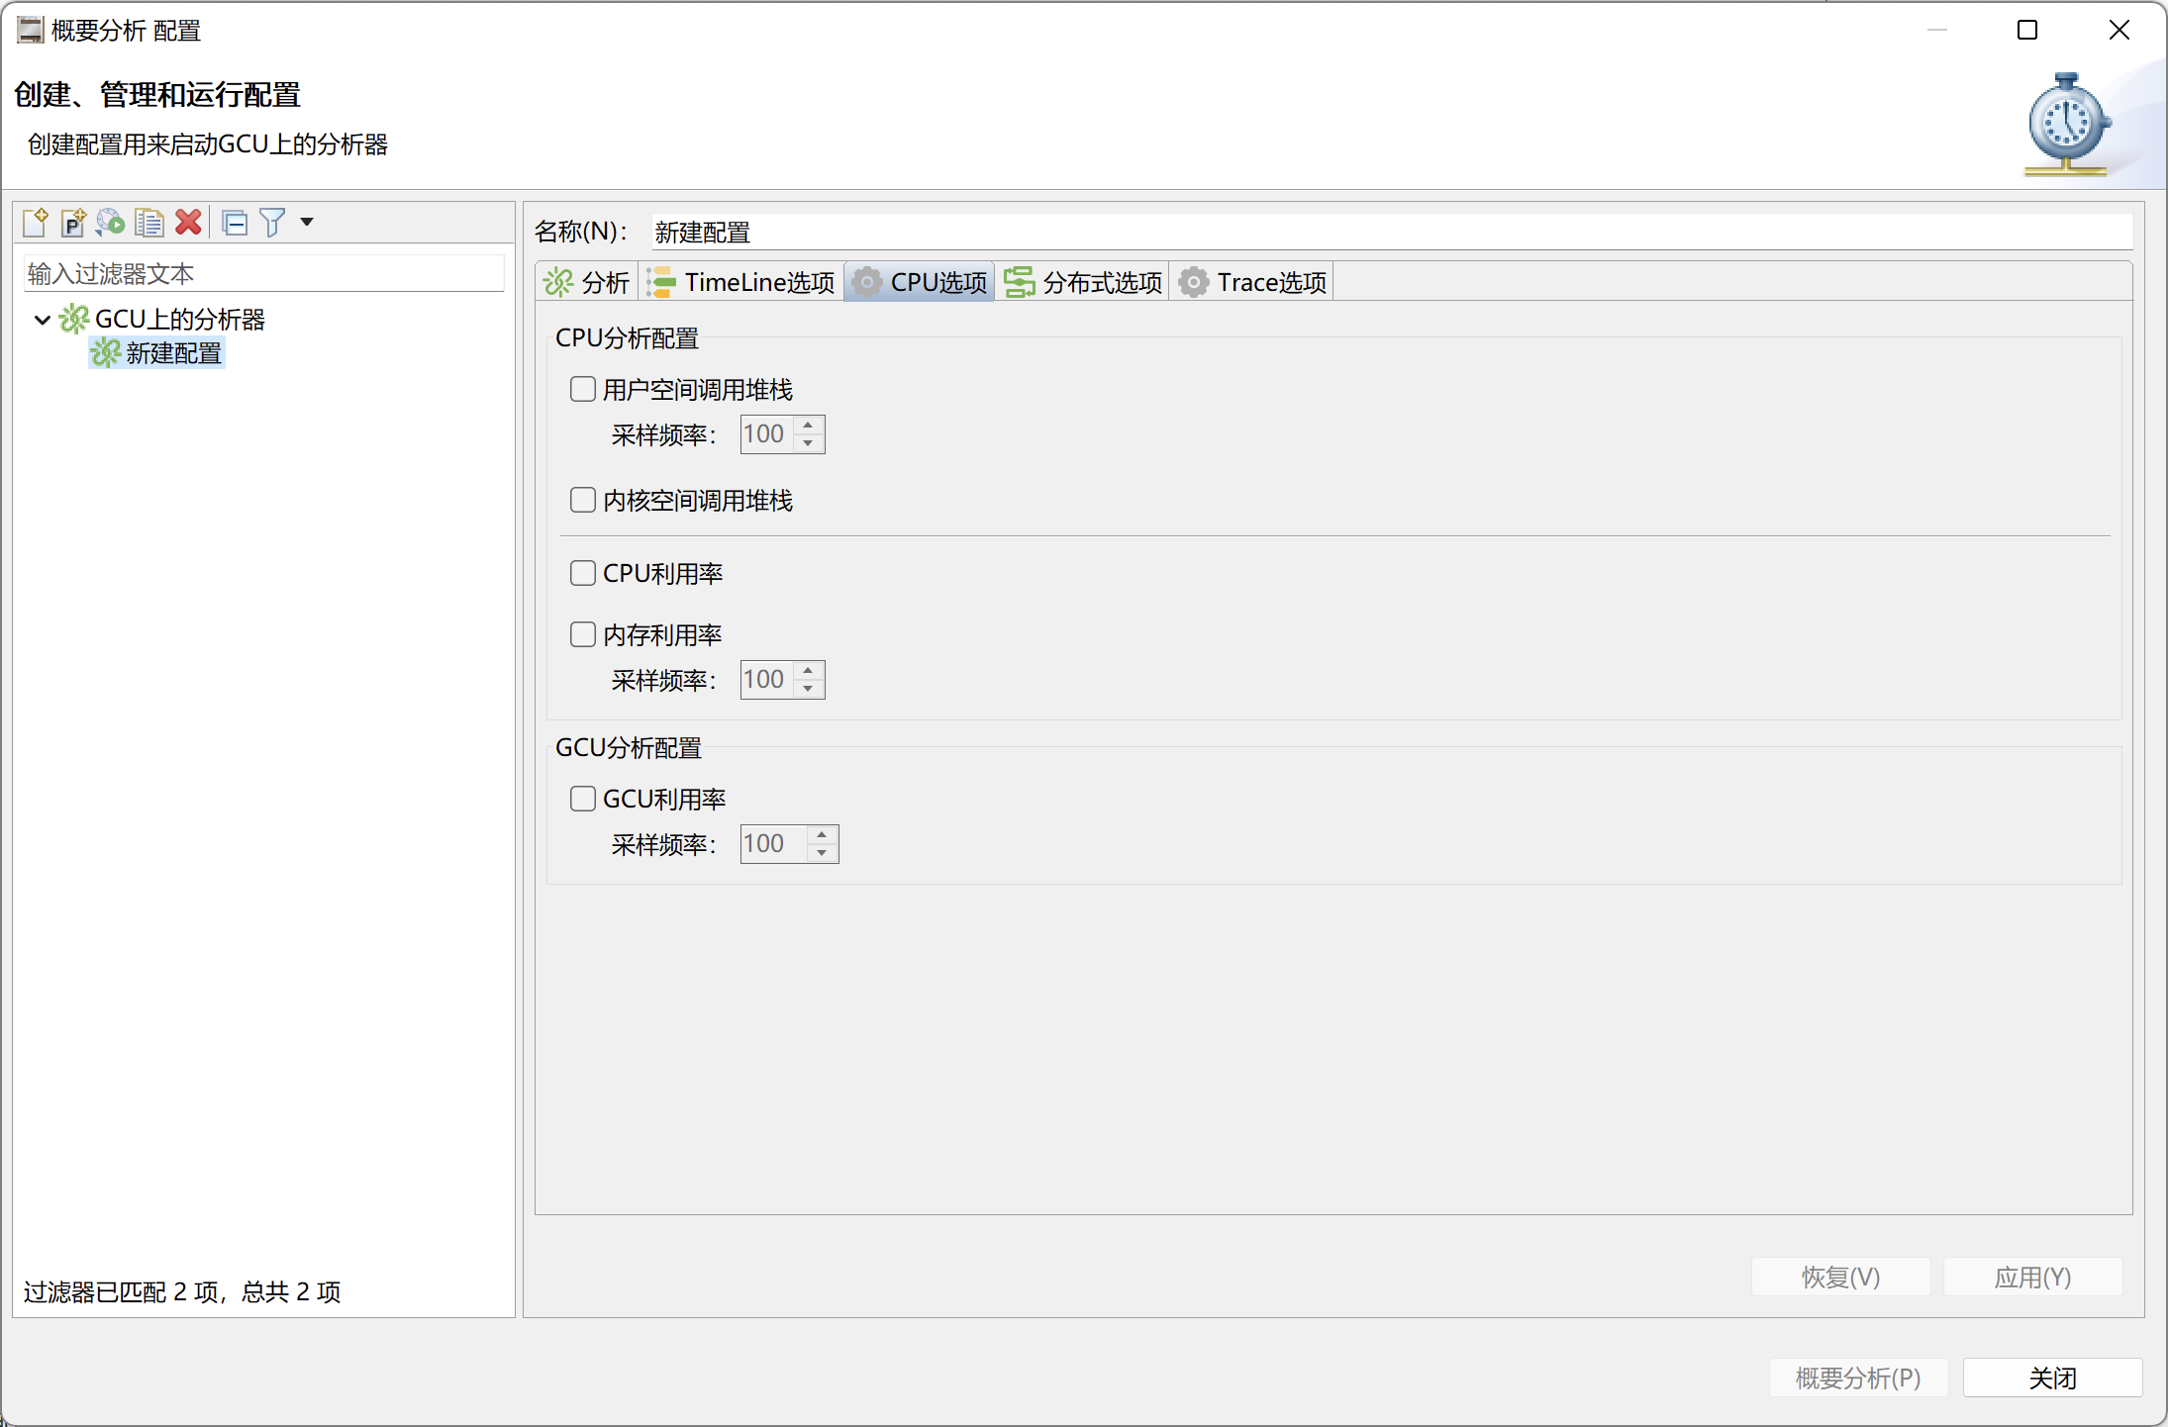Collapse the GCU上的分析器 tree node
2168x1427 pixels.
[x=43, y=320]
